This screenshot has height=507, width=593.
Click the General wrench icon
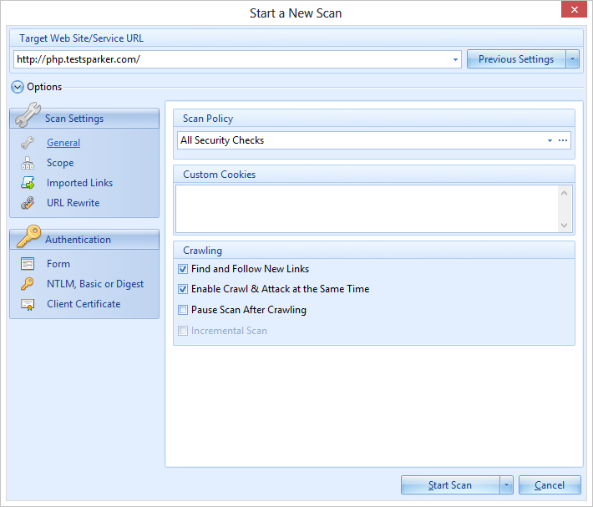[28, 143]
